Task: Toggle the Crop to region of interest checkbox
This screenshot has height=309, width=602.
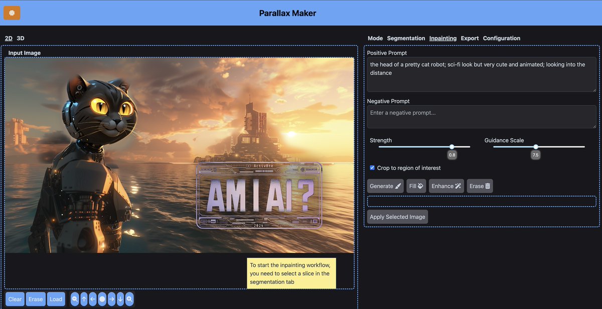Action: [x=372, y=168]
